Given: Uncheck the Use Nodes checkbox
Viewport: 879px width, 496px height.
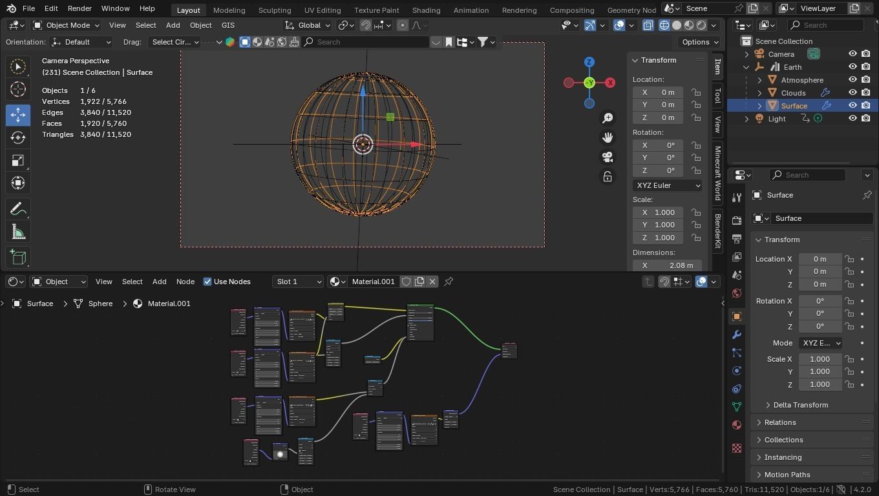Looking at the screenshot, I should (207, 282).
